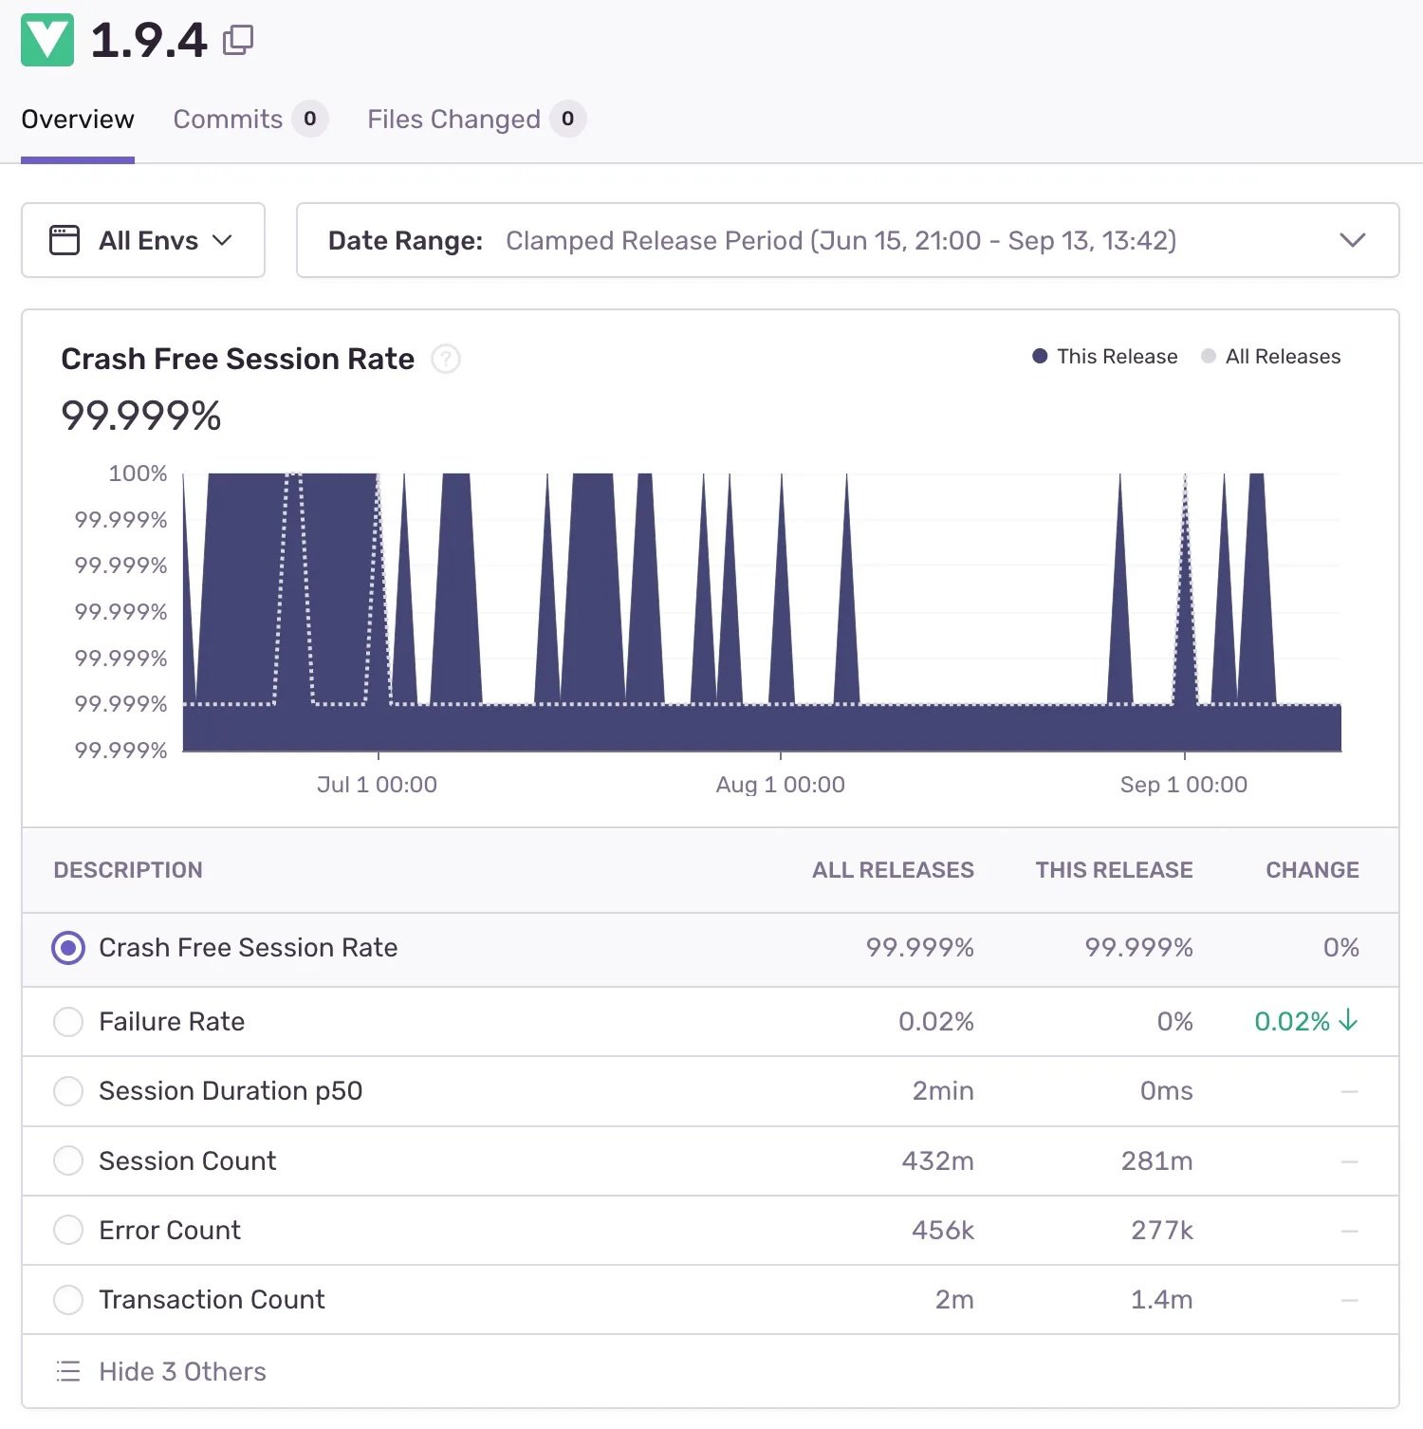
Task: Copy the 1.9.4 version number
Action: click(x=238, y=39)
